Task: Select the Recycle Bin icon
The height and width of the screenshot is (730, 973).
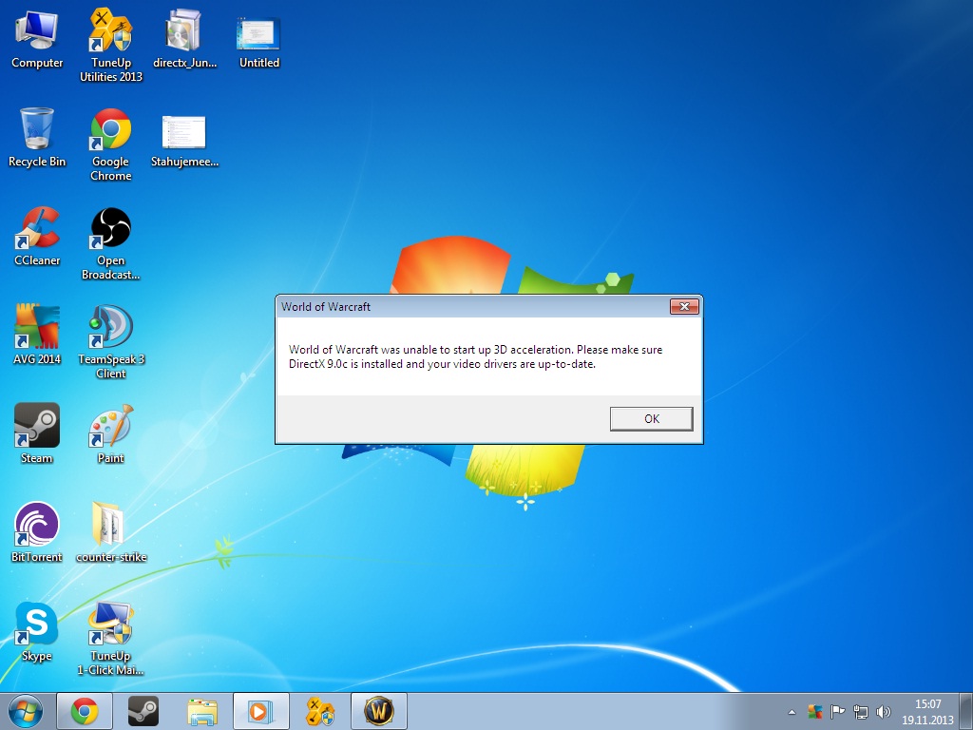Action: click(x=37, y=137)
